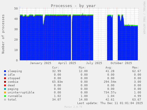
Task: Click sleeping maximum value 62.67
Action: [x=137, y=71]
